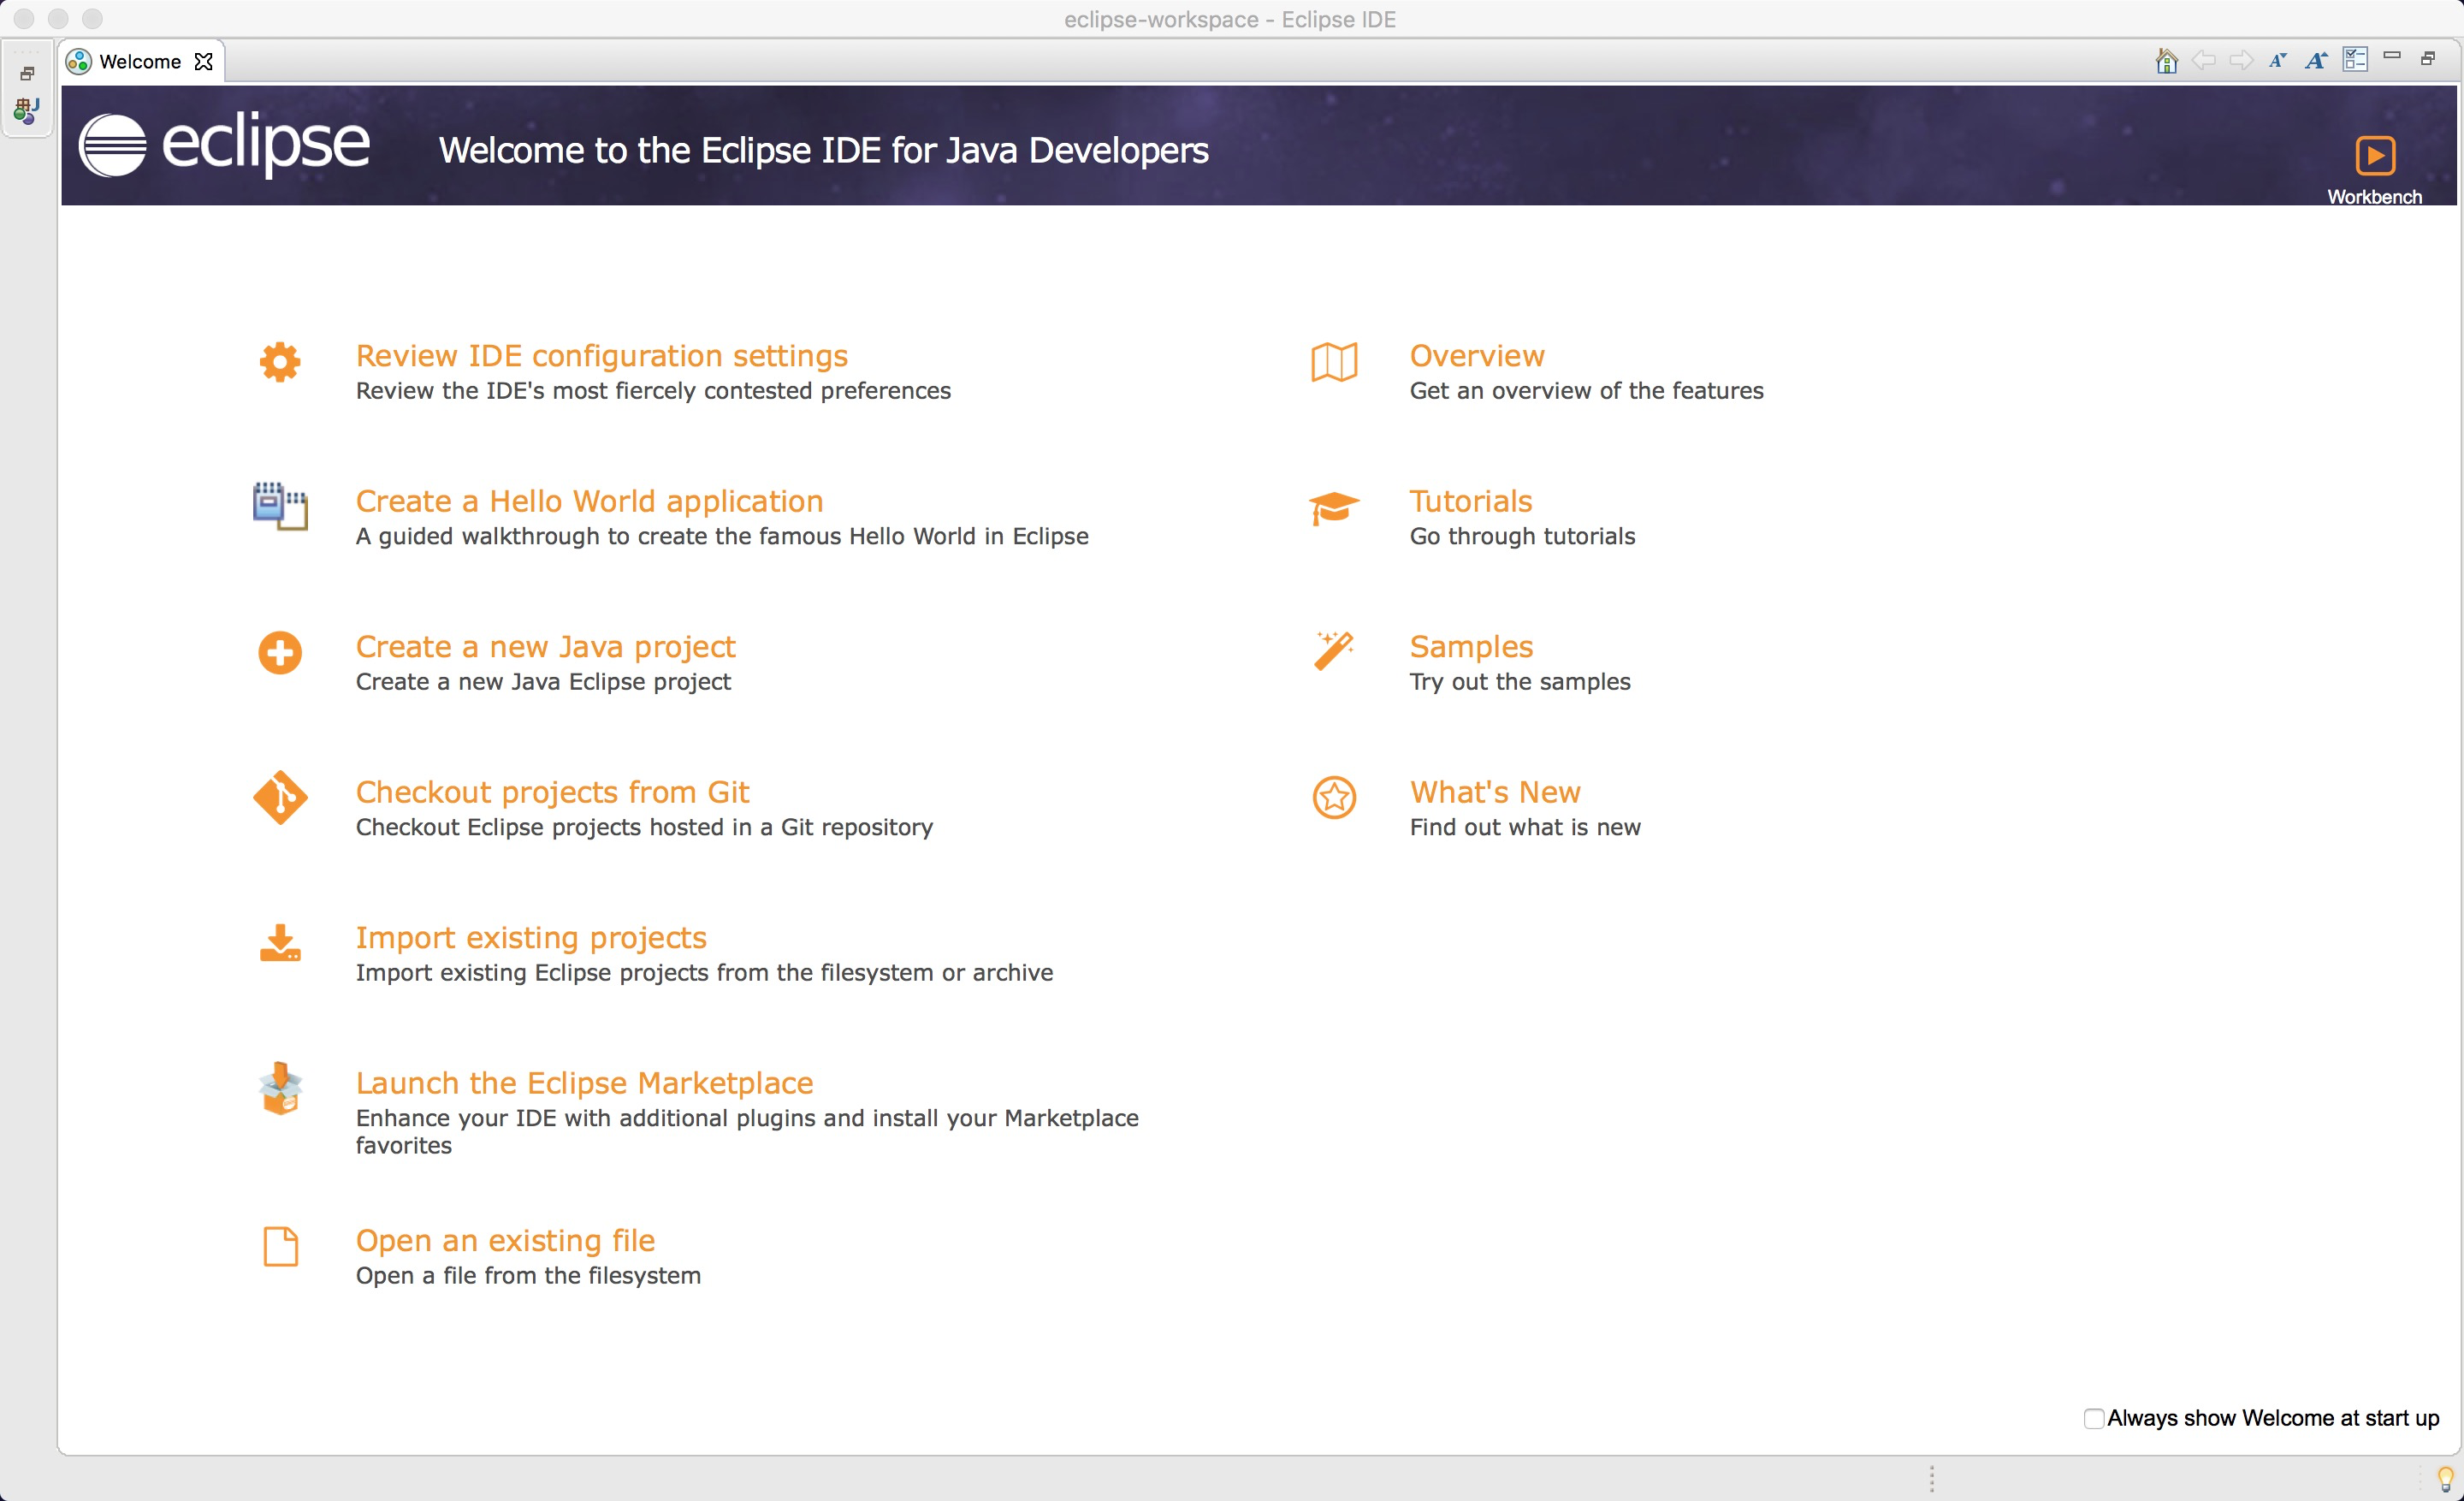
Task: Click the restore icon in the left trim bar
Action: [27, 74]
